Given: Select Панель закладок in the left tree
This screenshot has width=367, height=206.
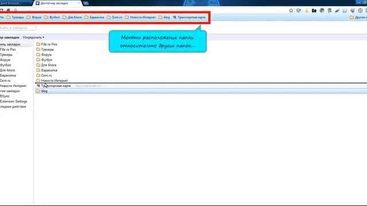Looking at the screenshot, I should point(15,45).
